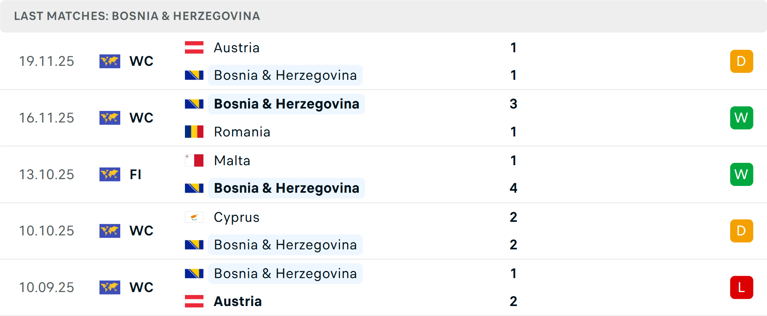767x316 pixels.
Task: Click the Romania flag icon
Action: tap(194, 132)
